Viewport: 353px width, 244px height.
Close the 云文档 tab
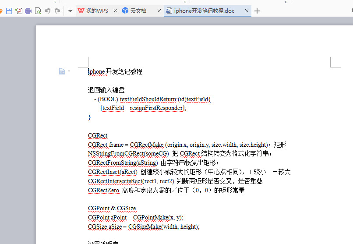click(159, 11)
